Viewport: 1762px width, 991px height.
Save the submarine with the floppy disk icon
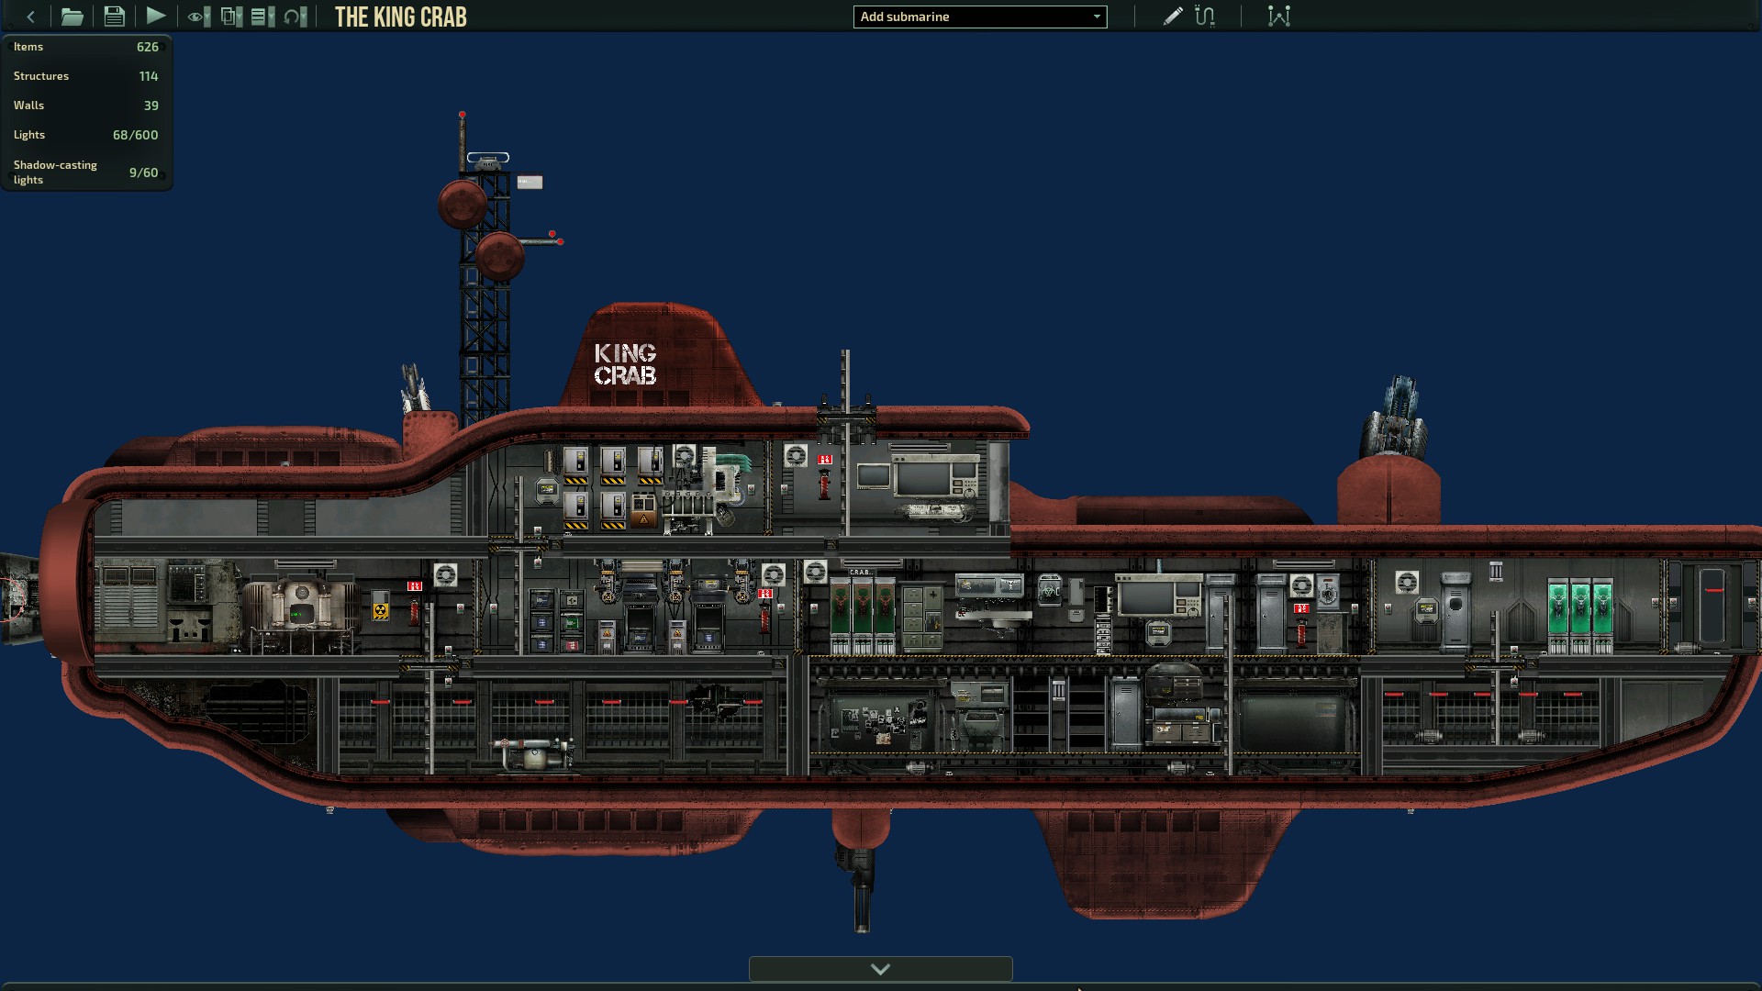point(114,17)
